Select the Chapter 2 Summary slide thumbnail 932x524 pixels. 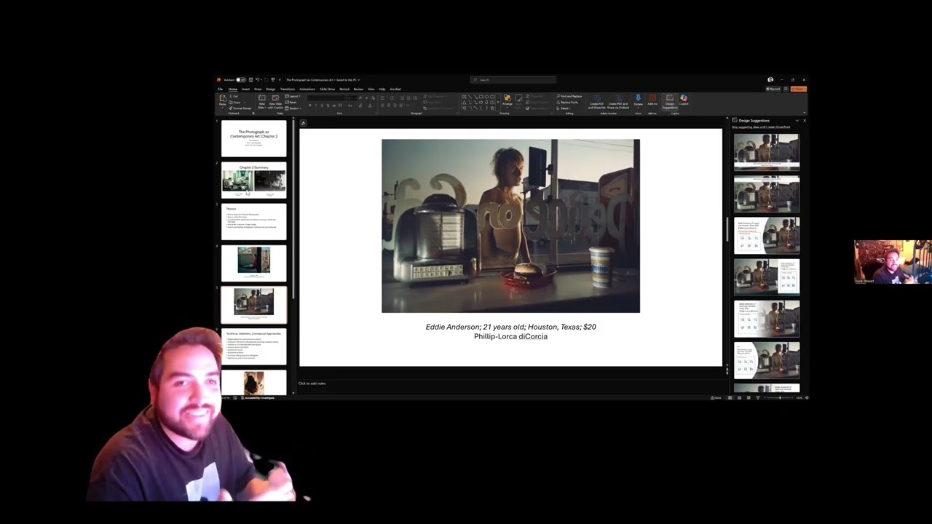click(254, 180)
